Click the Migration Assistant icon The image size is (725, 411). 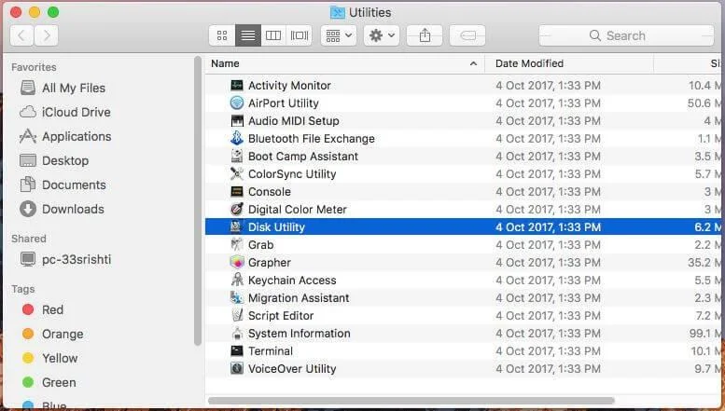point(237,298)
